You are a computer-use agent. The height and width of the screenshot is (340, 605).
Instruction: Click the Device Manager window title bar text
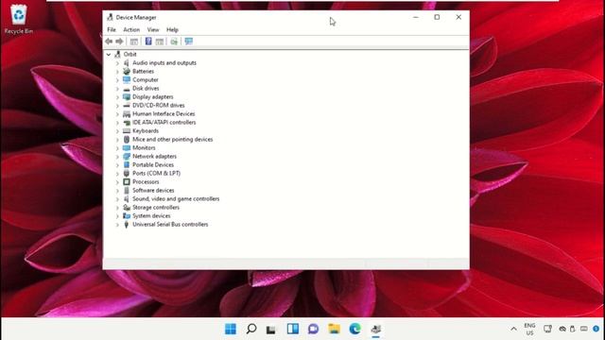(x=136, y=17)
